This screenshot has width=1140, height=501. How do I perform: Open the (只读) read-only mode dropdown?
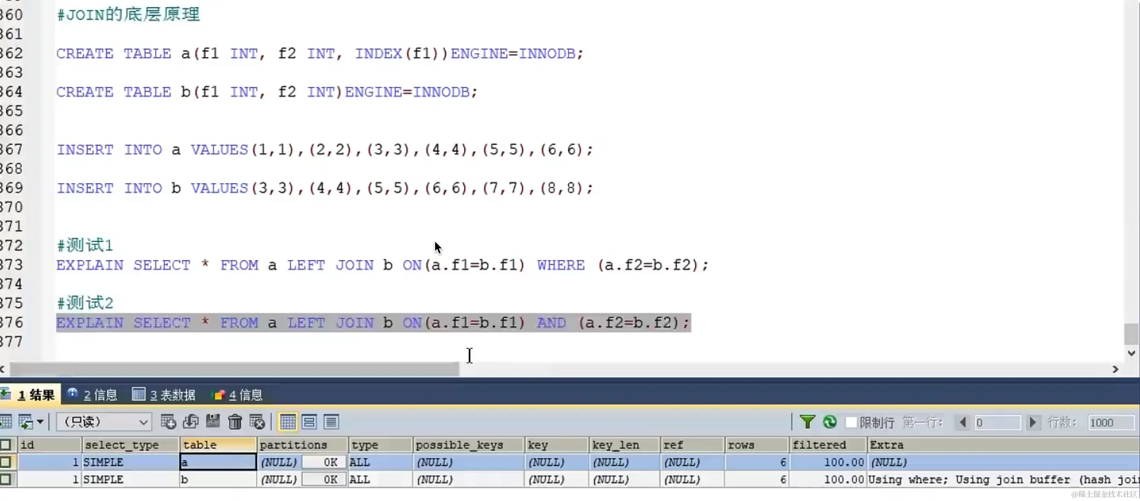104,422
